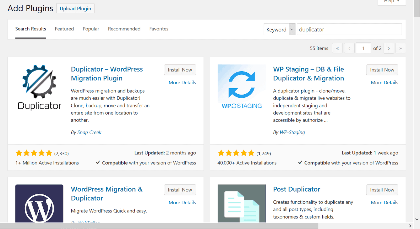Click 'Last Updated: 1 week ago' text
Screen dimensions: 420x229
370,153
